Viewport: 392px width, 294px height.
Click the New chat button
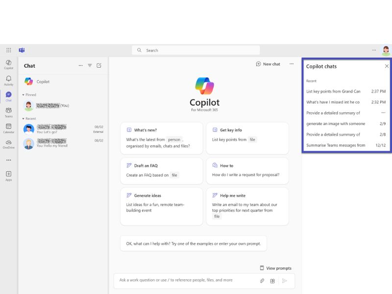tap(268, 64)
